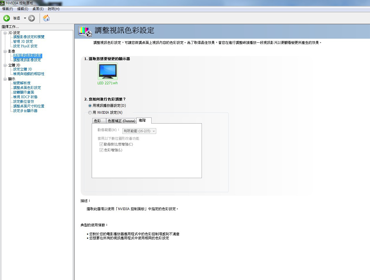Click the 3D 設定 category label
This screenshot has height=280, width=370.
(14, 33)
